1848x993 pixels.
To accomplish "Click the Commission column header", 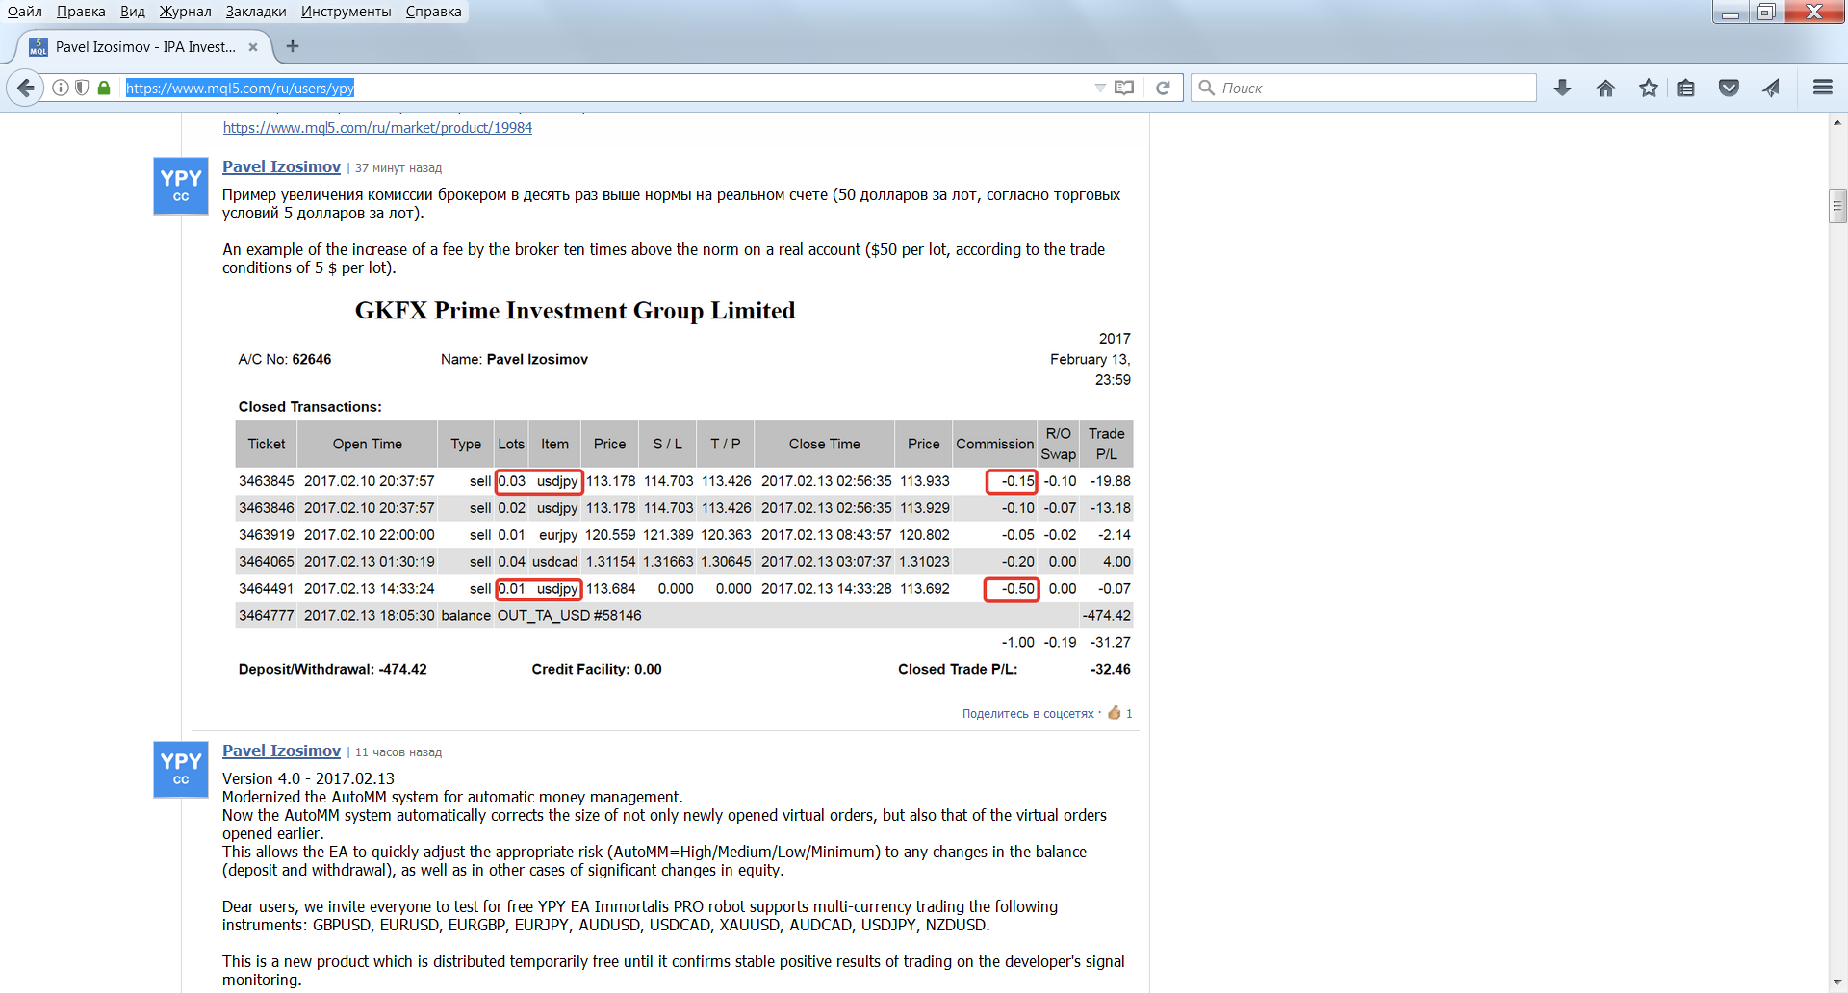I will tap(994, 444).
